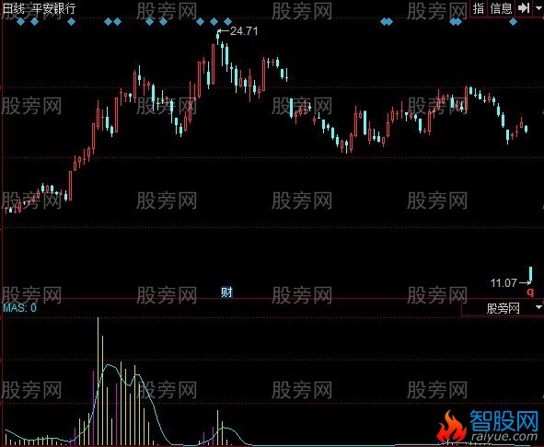544x447 pixels.
Task: Expand the top-right toolbar dropdown arrow
Action: coord(538,7)
